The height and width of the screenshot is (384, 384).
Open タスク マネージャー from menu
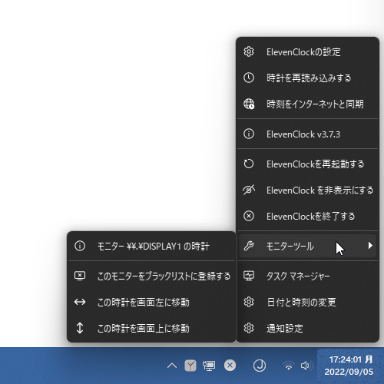pyautogui.click(x=307, y=276)
